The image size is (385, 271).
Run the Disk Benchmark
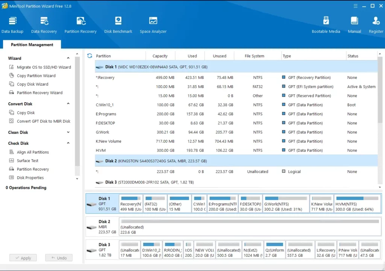pyautogui.click(x=118, y=24)
